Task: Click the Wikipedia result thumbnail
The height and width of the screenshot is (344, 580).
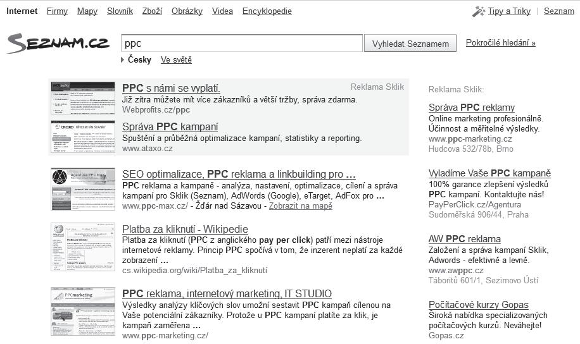Action: 83,247
